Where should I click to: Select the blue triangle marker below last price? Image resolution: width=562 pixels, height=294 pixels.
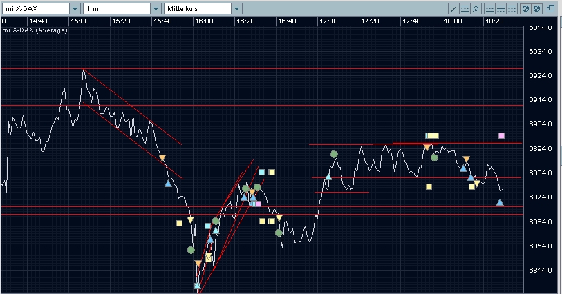[x=500, y=202]
